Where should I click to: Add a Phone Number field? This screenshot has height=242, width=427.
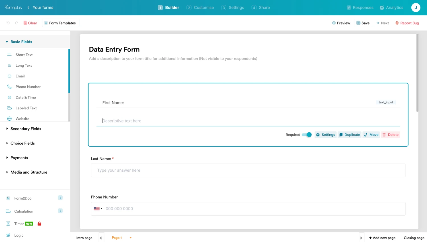pyautogui.click(x=28, y=87)
